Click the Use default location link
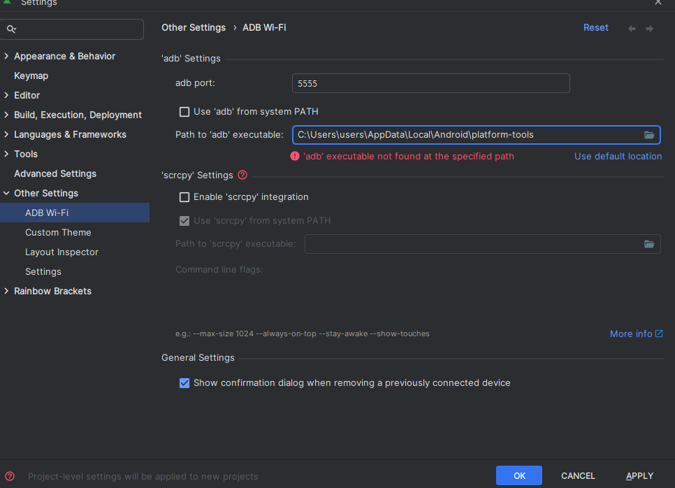 (618, 157)
